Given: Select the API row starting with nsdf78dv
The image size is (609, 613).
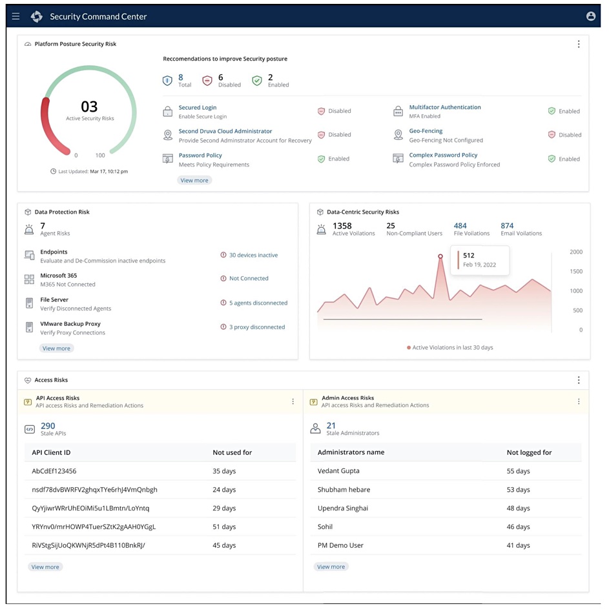Looking at the screenshot, I should (x=160, y=490).
